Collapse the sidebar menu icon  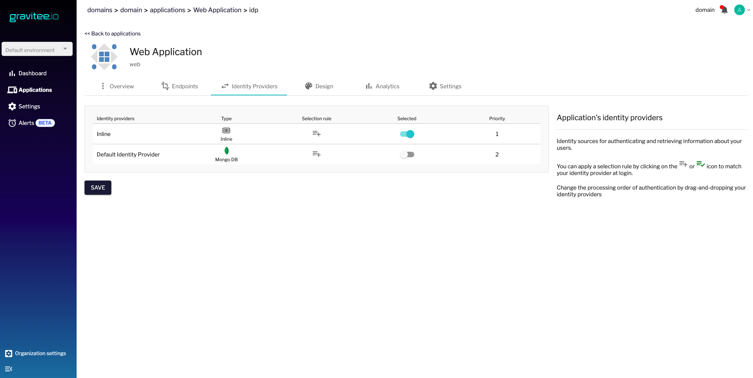(x=9, y=369)
